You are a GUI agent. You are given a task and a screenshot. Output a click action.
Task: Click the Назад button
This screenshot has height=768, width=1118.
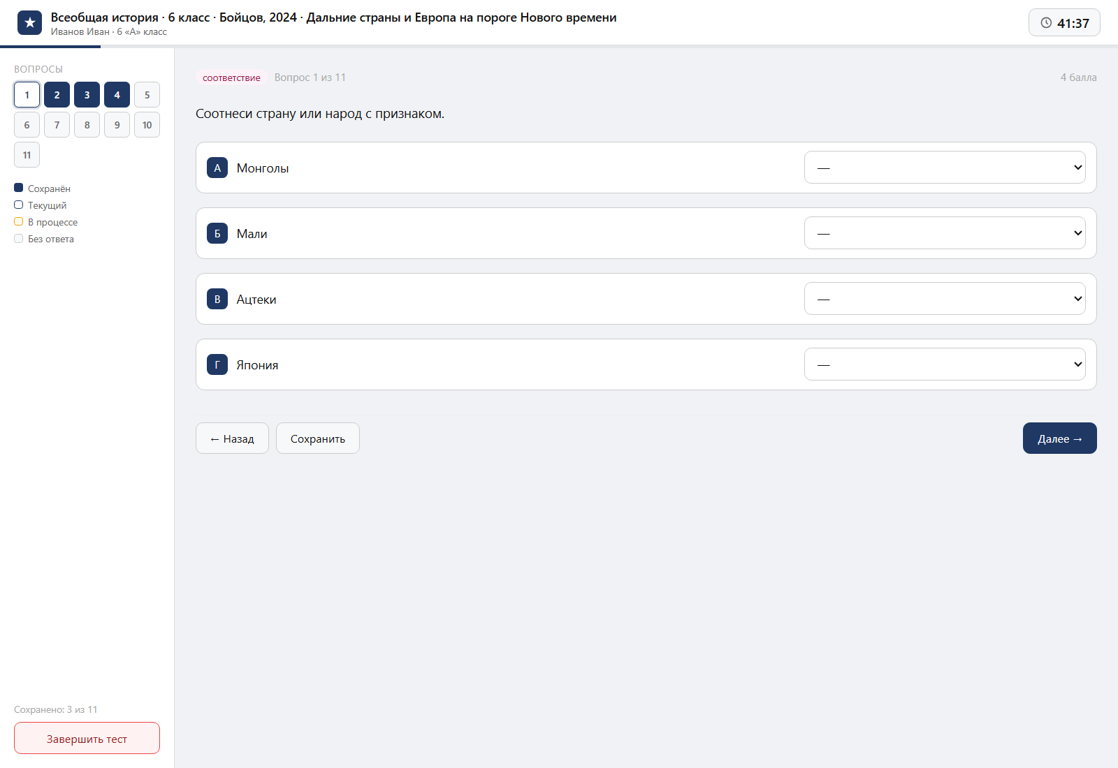pos(232,438)
